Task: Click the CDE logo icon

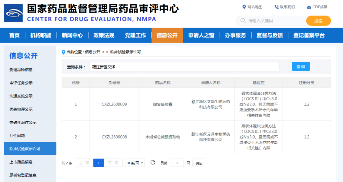Action: pyautogui.click(x=13, y=13)
